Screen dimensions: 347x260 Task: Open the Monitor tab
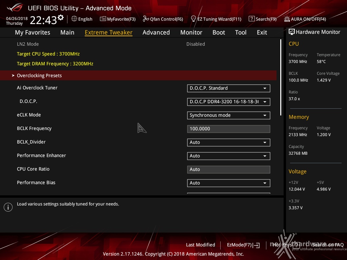(191, 32)
